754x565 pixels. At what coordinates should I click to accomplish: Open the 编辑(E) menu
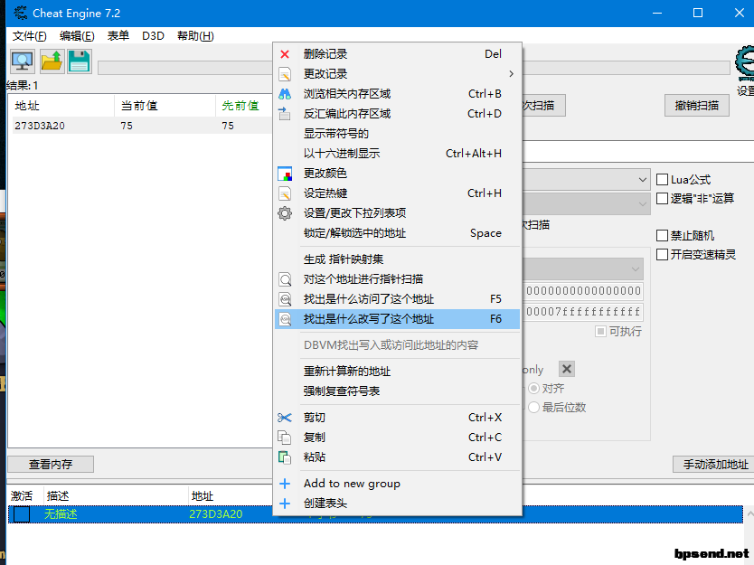[77, 36]
